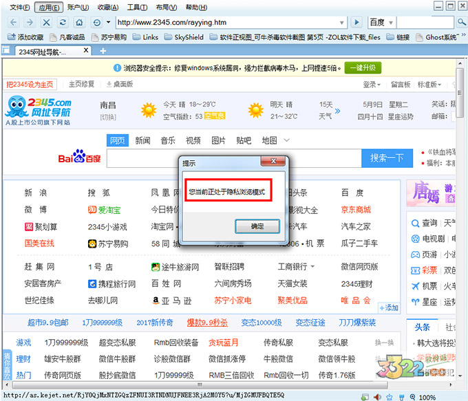Screen dimensions: 468x401
Task: Select the 新闻 search tab
Action: [x=142, y=140]
